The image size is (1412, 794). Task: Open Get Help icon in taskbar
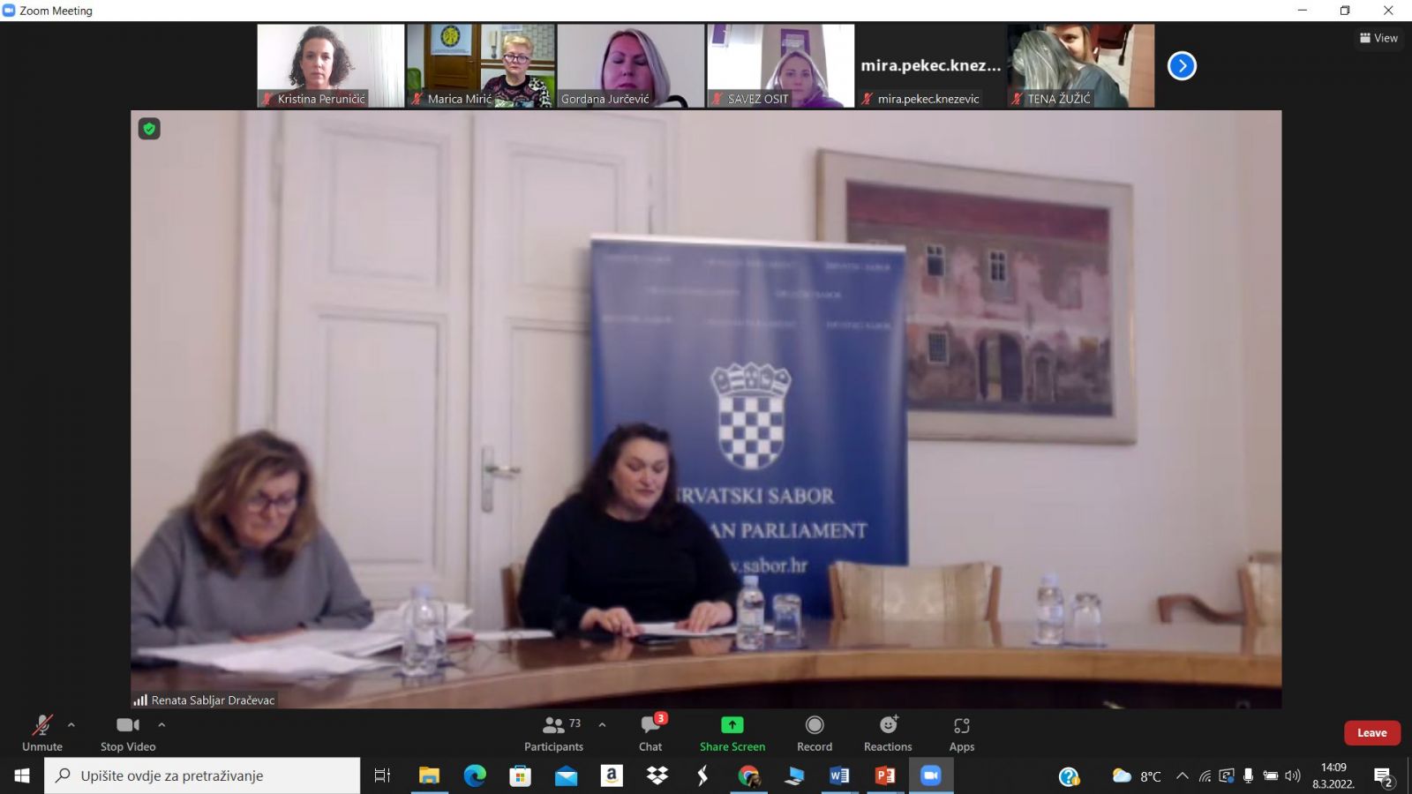[1069, 776]
